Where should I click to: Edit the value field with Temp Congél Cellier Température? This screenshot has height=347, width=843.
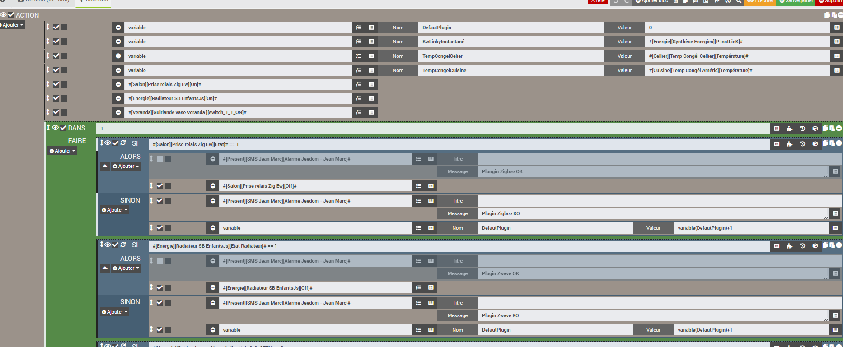[738, 56]
